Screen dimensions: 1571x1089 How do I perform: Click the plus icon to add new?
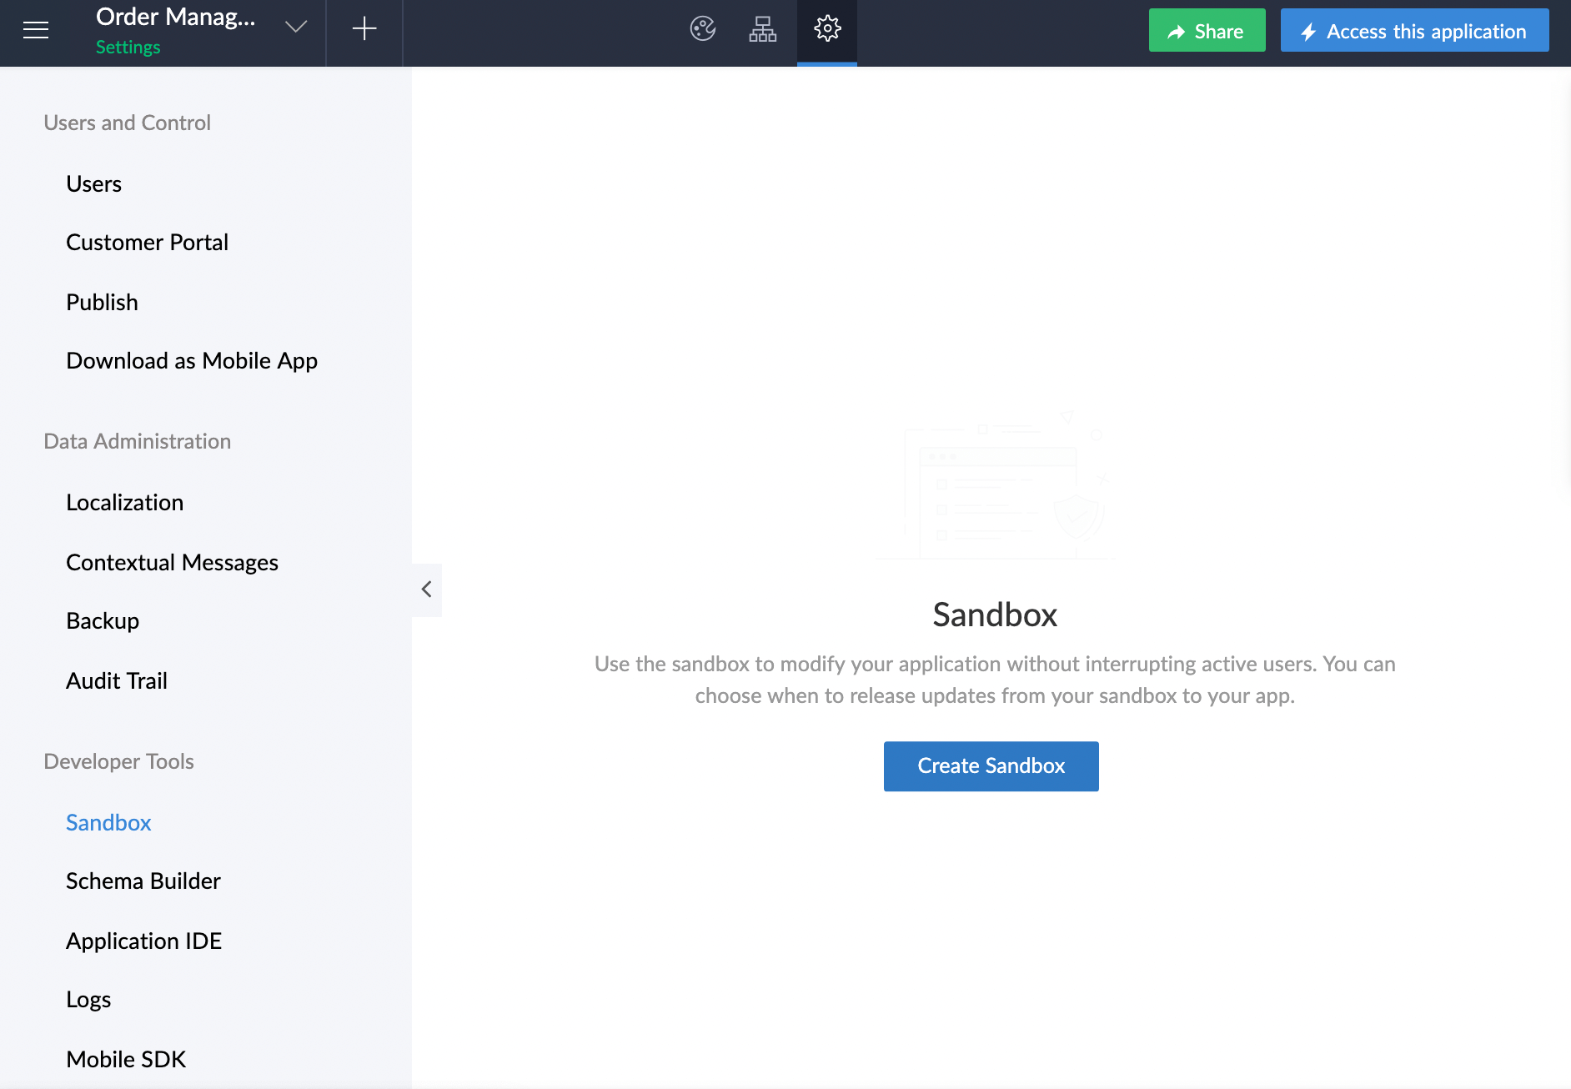coord(364,29)
